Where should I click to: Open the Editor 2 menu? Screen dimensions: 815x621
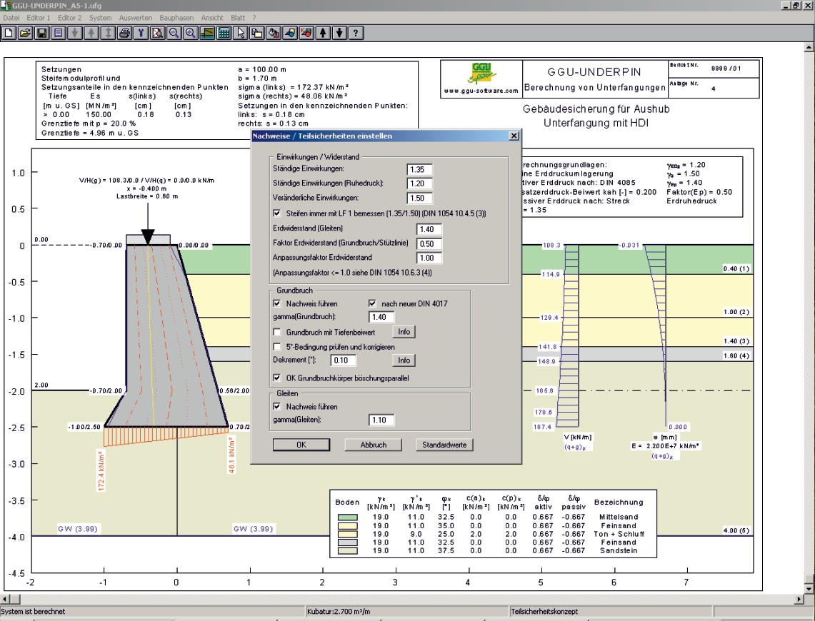point(70,18)
